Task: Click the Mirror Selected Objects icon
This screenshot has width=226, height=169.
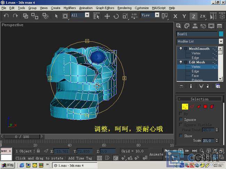Action: point(213,16)
